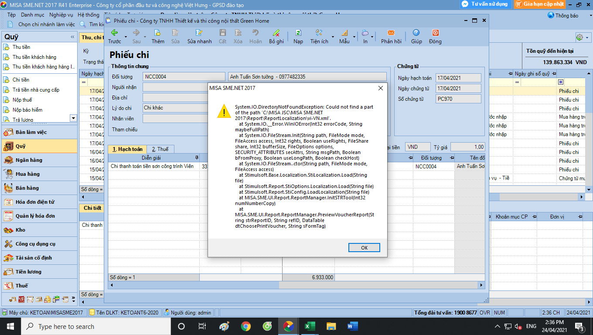Select Chi tiền in the Quỹ list

tap(21, 80)
